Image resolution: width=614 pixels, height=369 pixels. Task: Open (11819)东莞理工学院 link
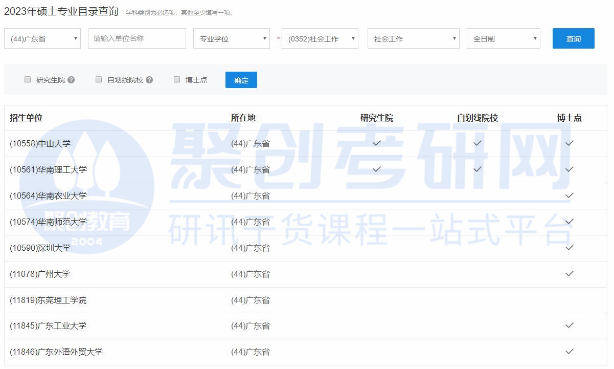pyautogui.click(x=48, y=300)
